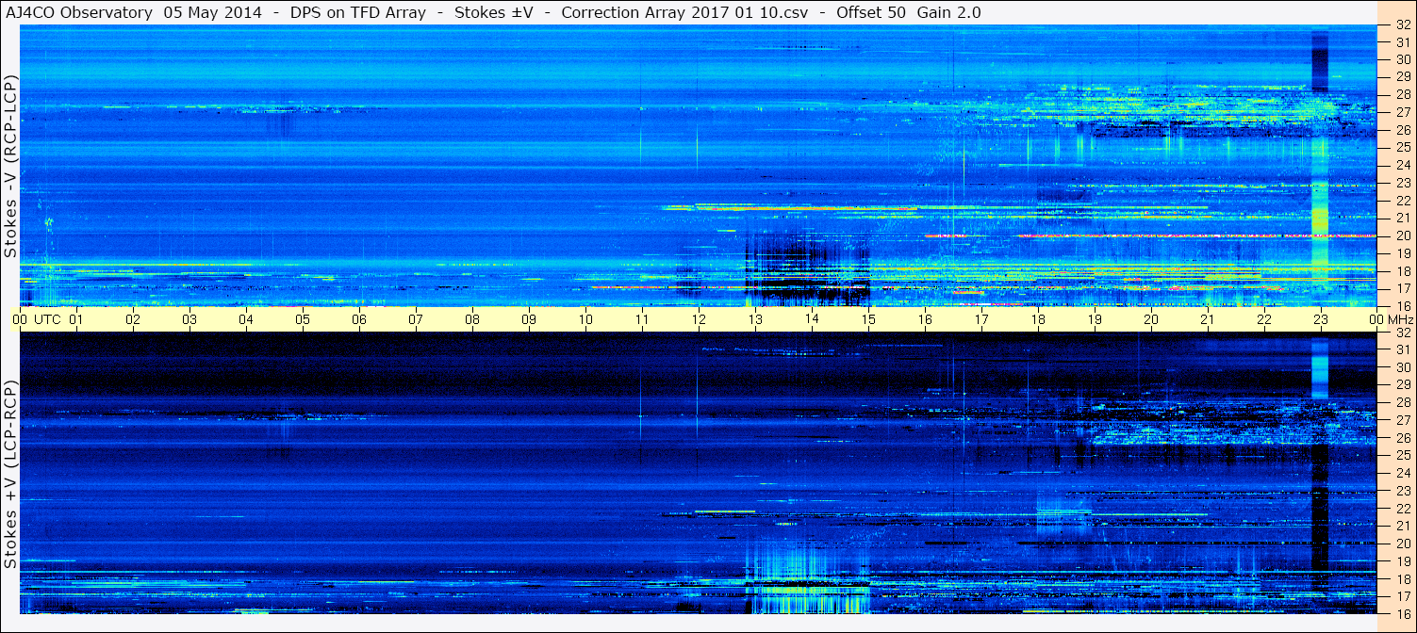Screen dimensions: 1417x633
Task: Click the 30 MHz tick in upper panel
Action: 1402,58
